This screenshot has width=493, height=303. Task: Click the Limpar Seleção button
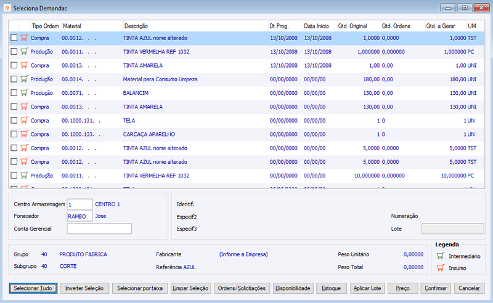pos(190,288)
